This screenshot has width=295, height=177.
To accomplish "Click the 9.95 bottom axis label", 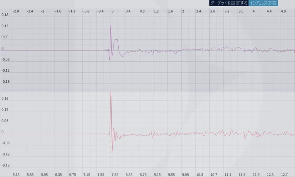I will 185,175.
